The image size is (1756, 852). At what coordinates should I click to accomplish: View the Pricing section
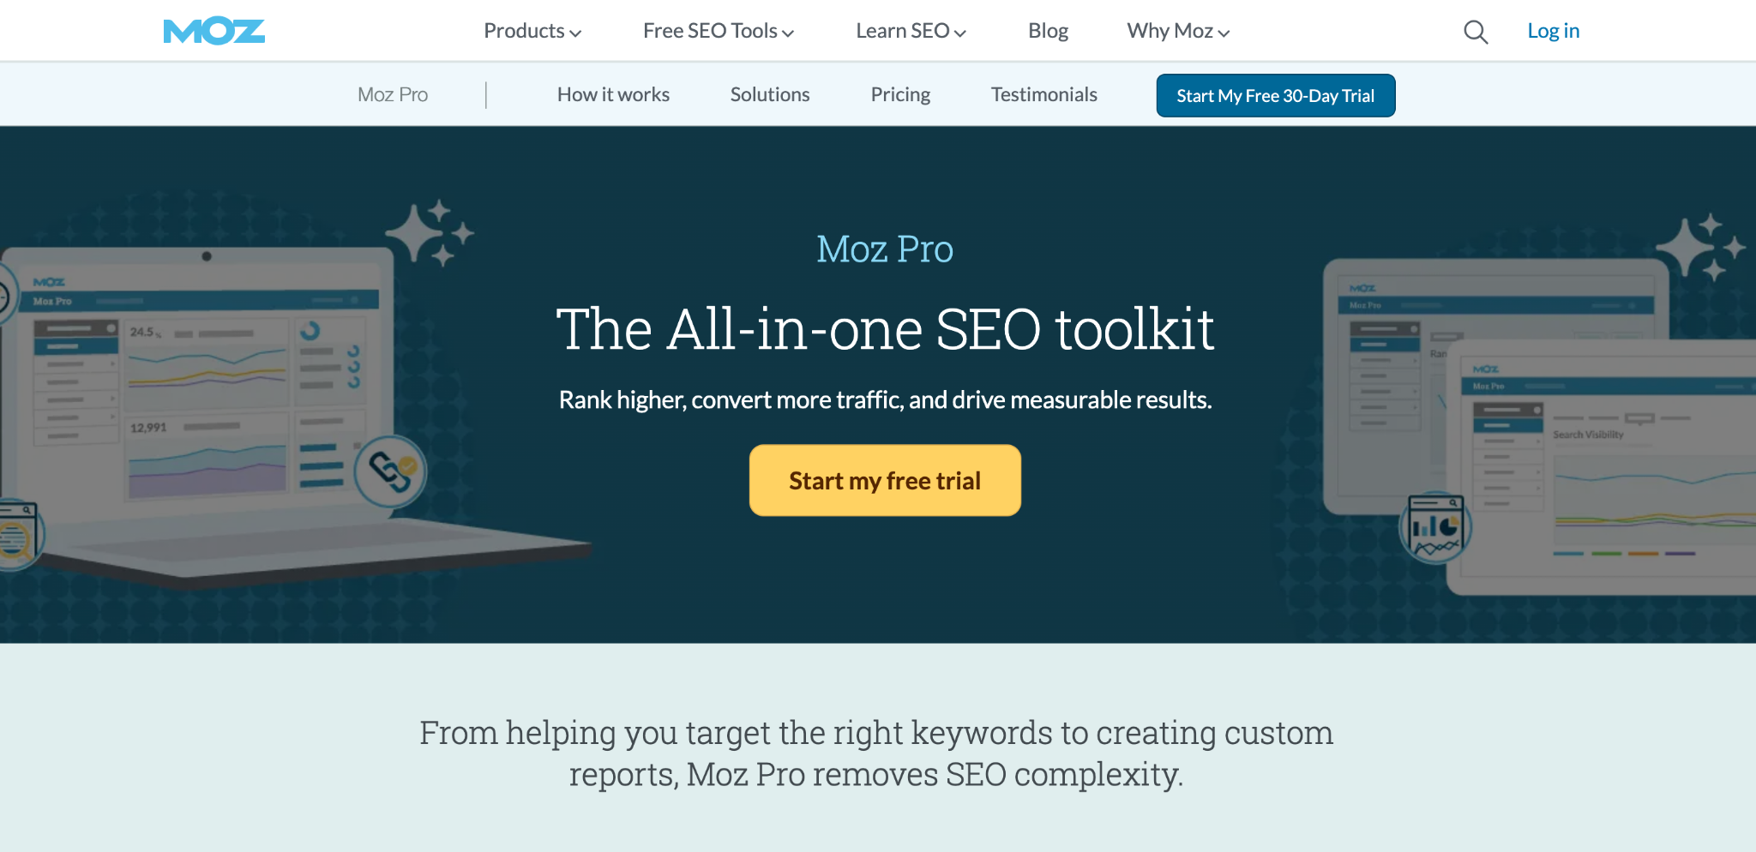click(x=900, y=94)
